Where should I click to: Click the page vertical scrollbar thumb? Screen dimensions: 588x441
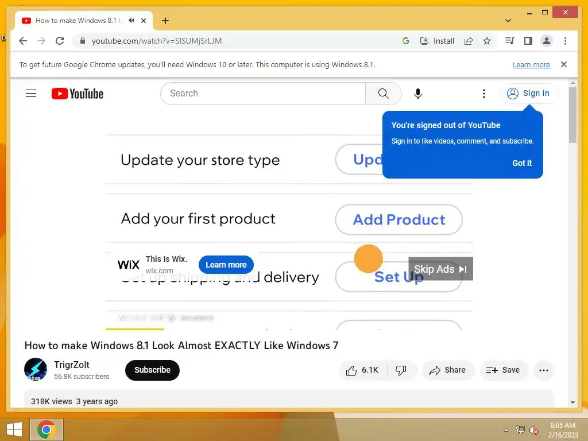click(x=572, y=115)
